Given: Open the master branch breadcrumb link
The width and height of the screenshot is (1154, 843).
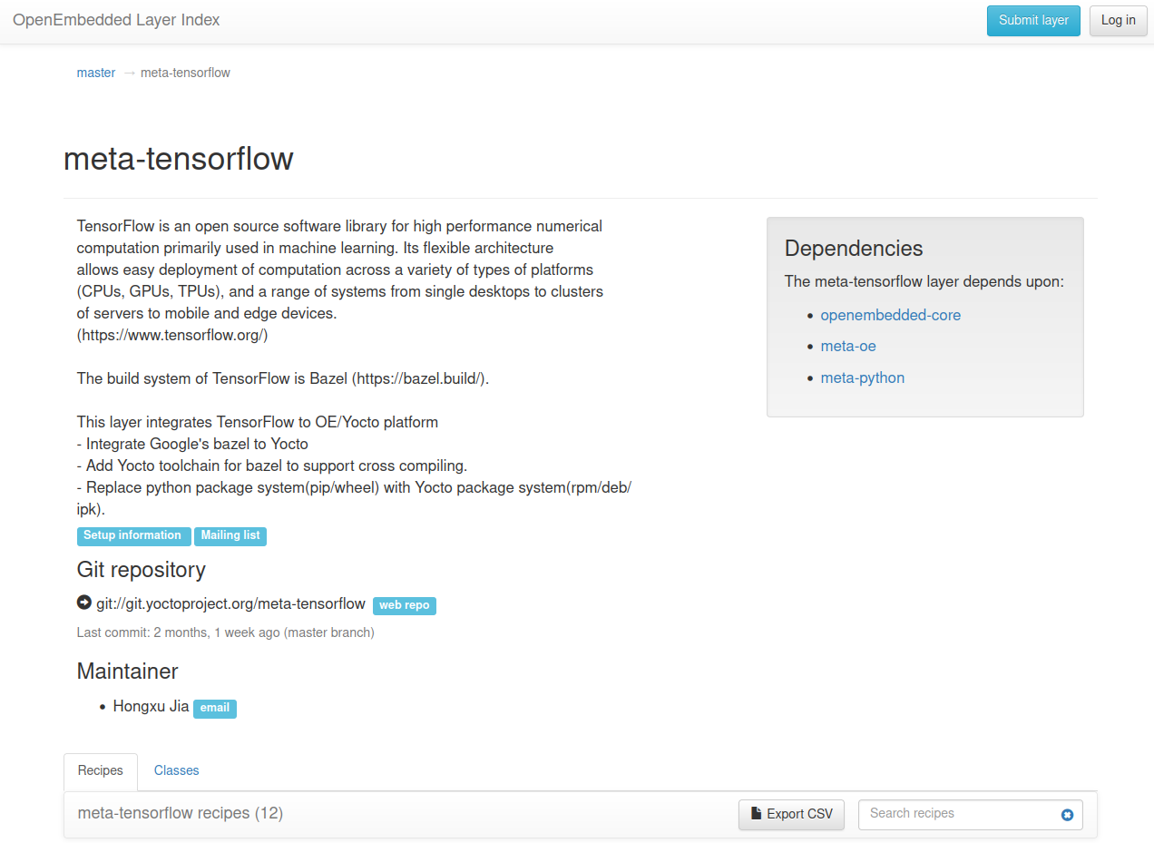Looking at the screenshot, I should point(95,73).
